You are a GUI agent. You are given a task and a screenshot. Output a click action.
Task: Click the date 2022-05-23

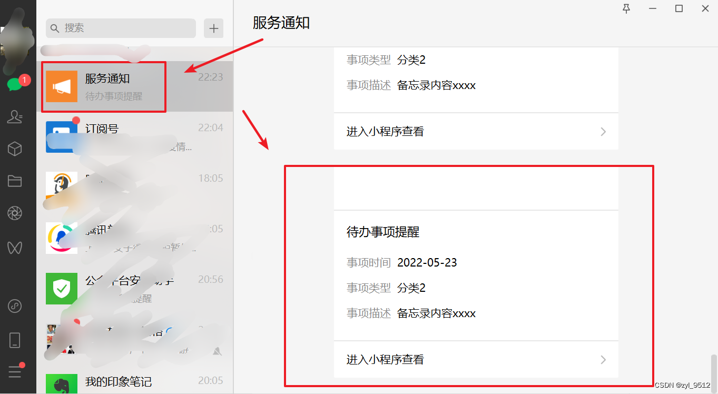[x=427, y=262]
